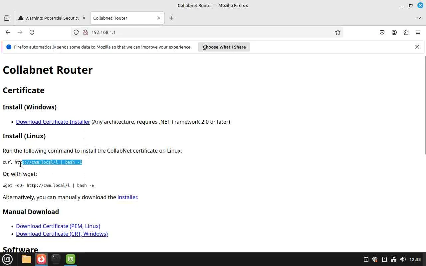The image size is (426, 266).
Task: Open the manual installer link
Action: (127, 197)
